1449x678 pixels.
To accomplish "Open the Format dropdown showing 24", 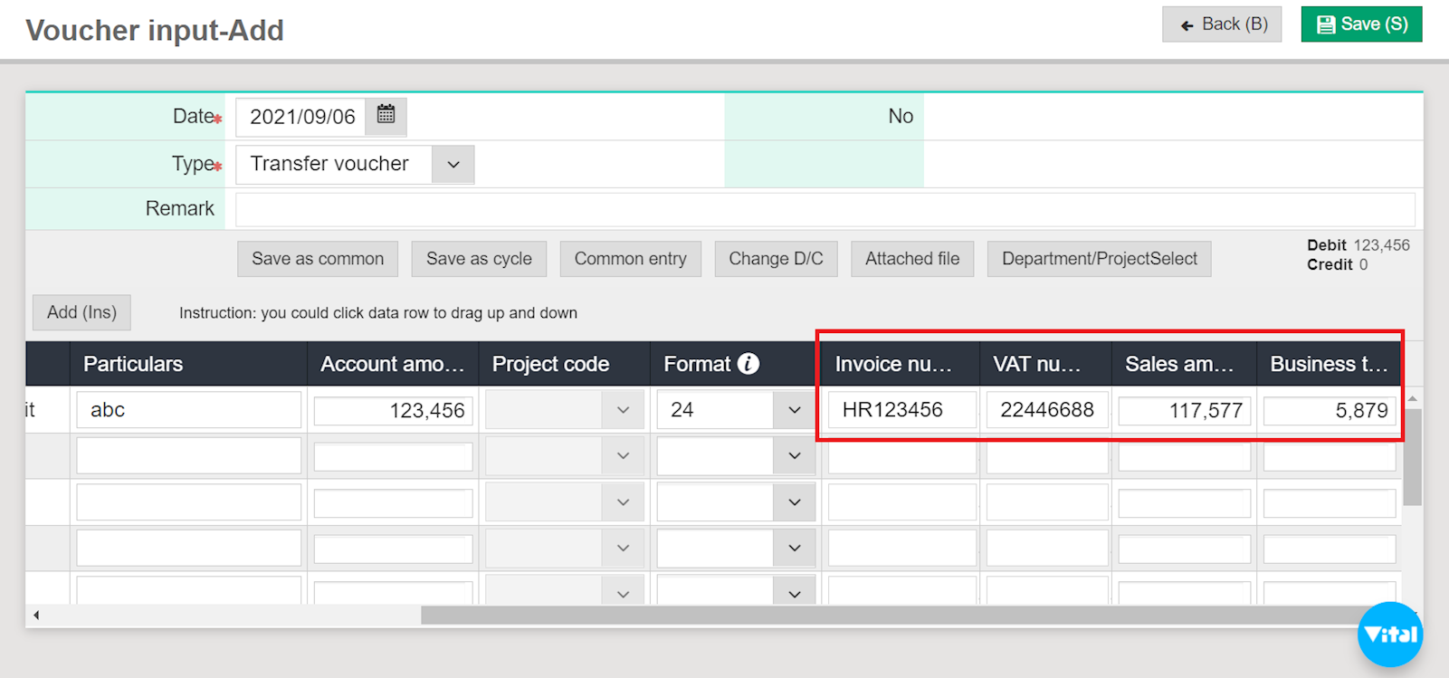I will [794, 410].
